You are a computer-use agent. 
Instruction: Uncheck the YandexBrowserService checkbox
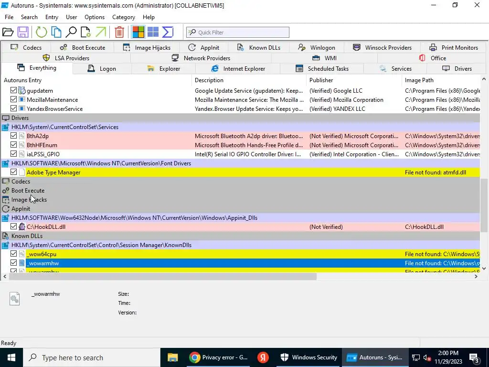[13, 108]
